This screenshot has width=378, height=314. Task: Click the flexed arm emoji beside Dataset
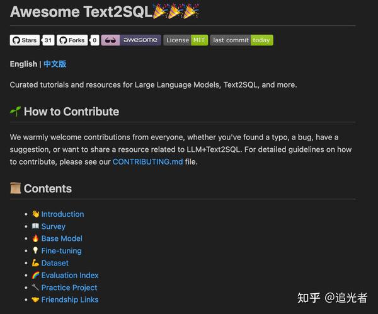[x=35, y=263]
